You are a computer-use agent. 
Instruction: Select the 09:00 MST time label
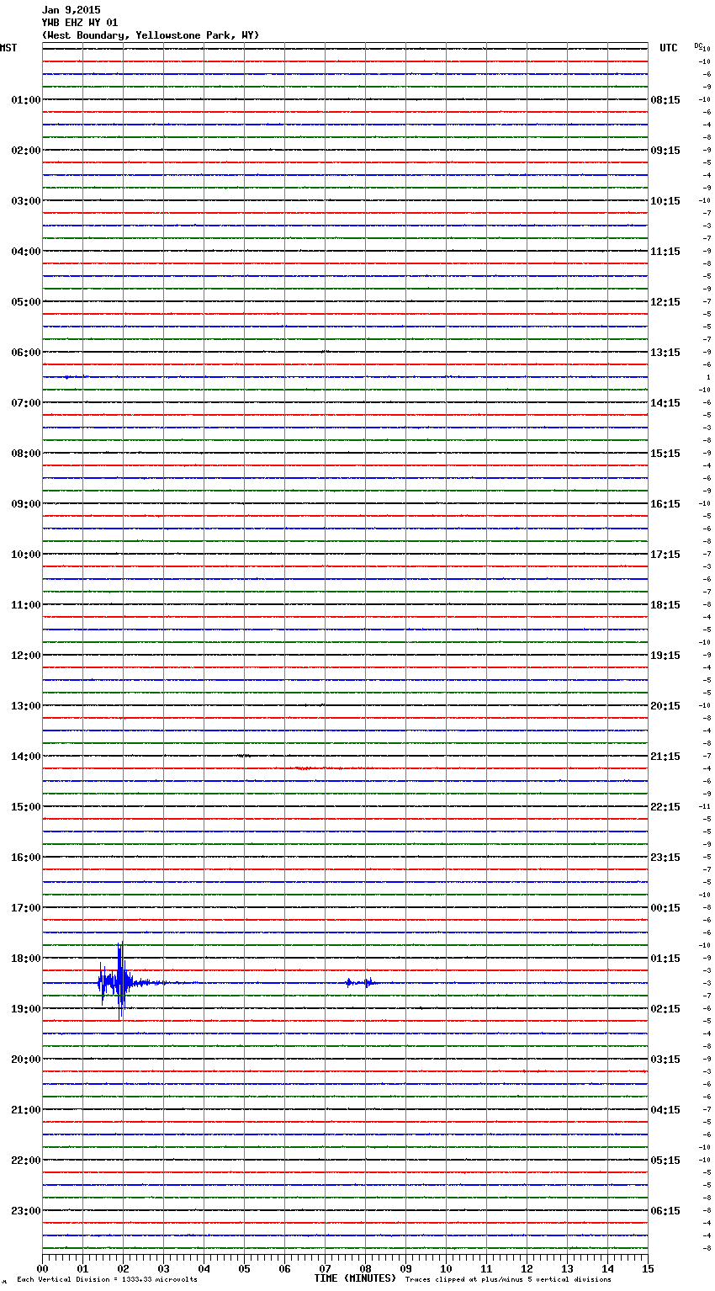26,504
